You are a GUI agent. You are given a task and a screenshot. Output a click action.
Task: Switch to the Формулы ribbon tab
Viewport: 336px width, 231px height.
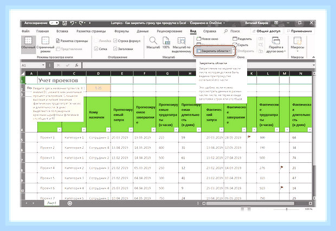tap(121, 31)
